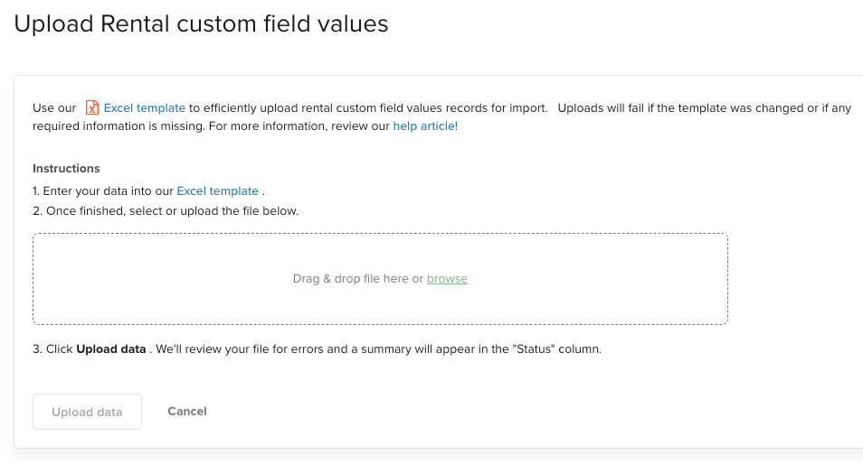Click 'Drag & drop file here or' text
Viewport: 863px width, 464px height.
358,279
